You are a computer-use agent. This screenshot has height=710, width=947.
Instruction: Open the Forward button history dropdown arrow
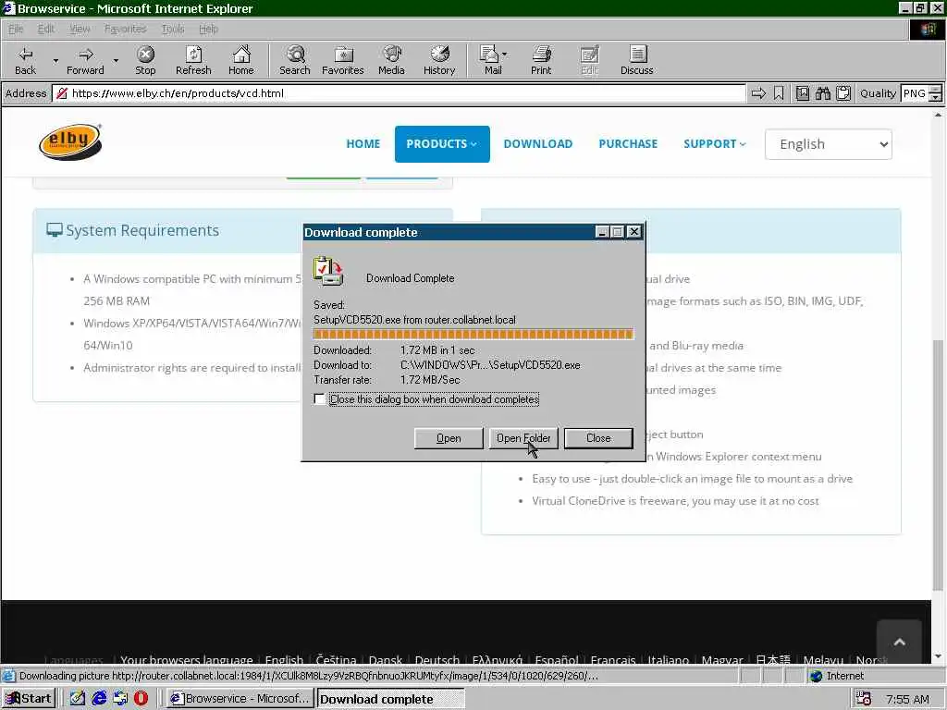click(116, 60)
